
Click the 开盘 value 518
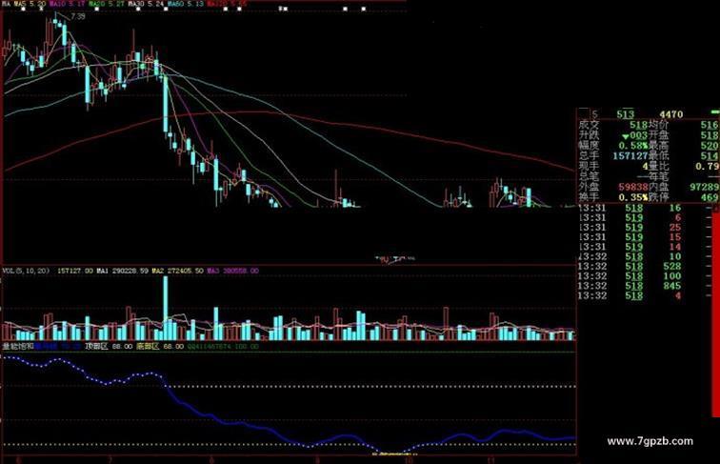click(x=710, y=135)
